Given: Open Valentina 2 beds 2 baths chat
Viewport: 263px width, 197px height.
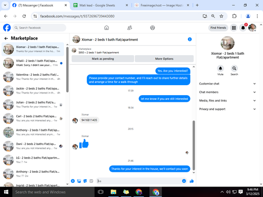Looking at the screenshot, I should [33, 77].
